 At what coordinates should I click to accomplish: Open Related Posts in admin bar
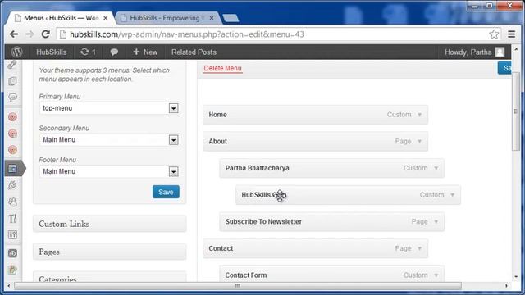(194, 52)
